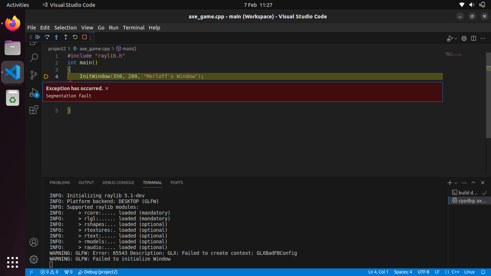Expand the Run or Debug dropdown arrow
The width and height of the screenshot is (491, 276).
click(456, 38)
